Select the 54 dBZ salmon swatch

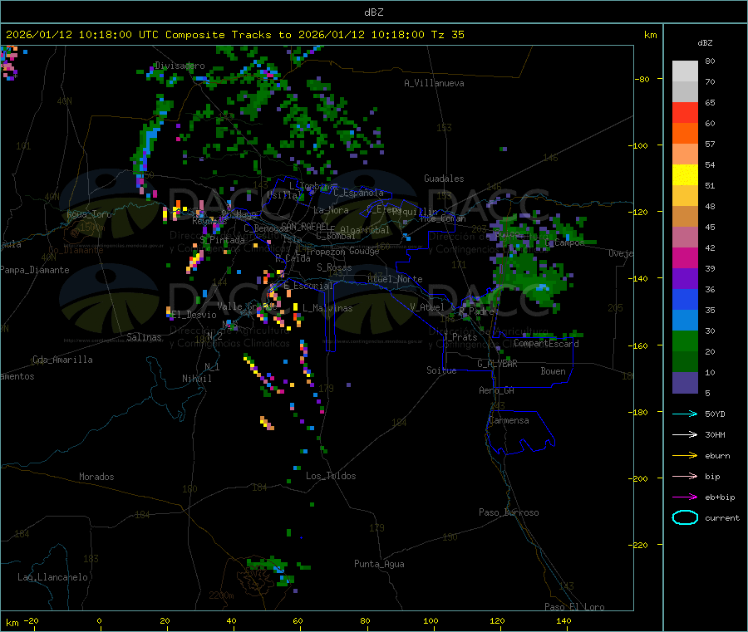[685, 154]
